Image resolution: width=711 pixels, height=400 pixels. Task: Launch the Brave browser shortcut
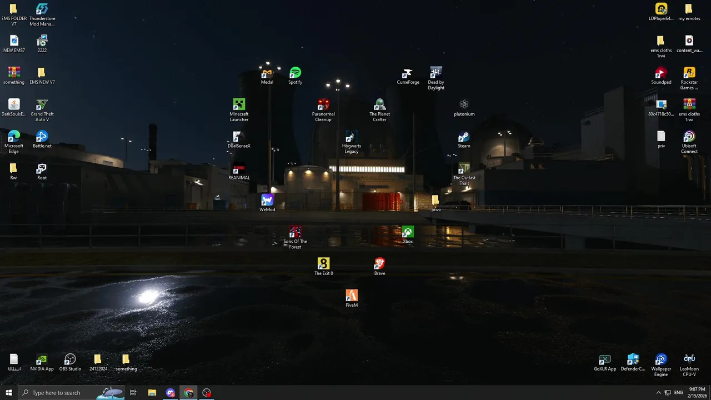(380, 267)
